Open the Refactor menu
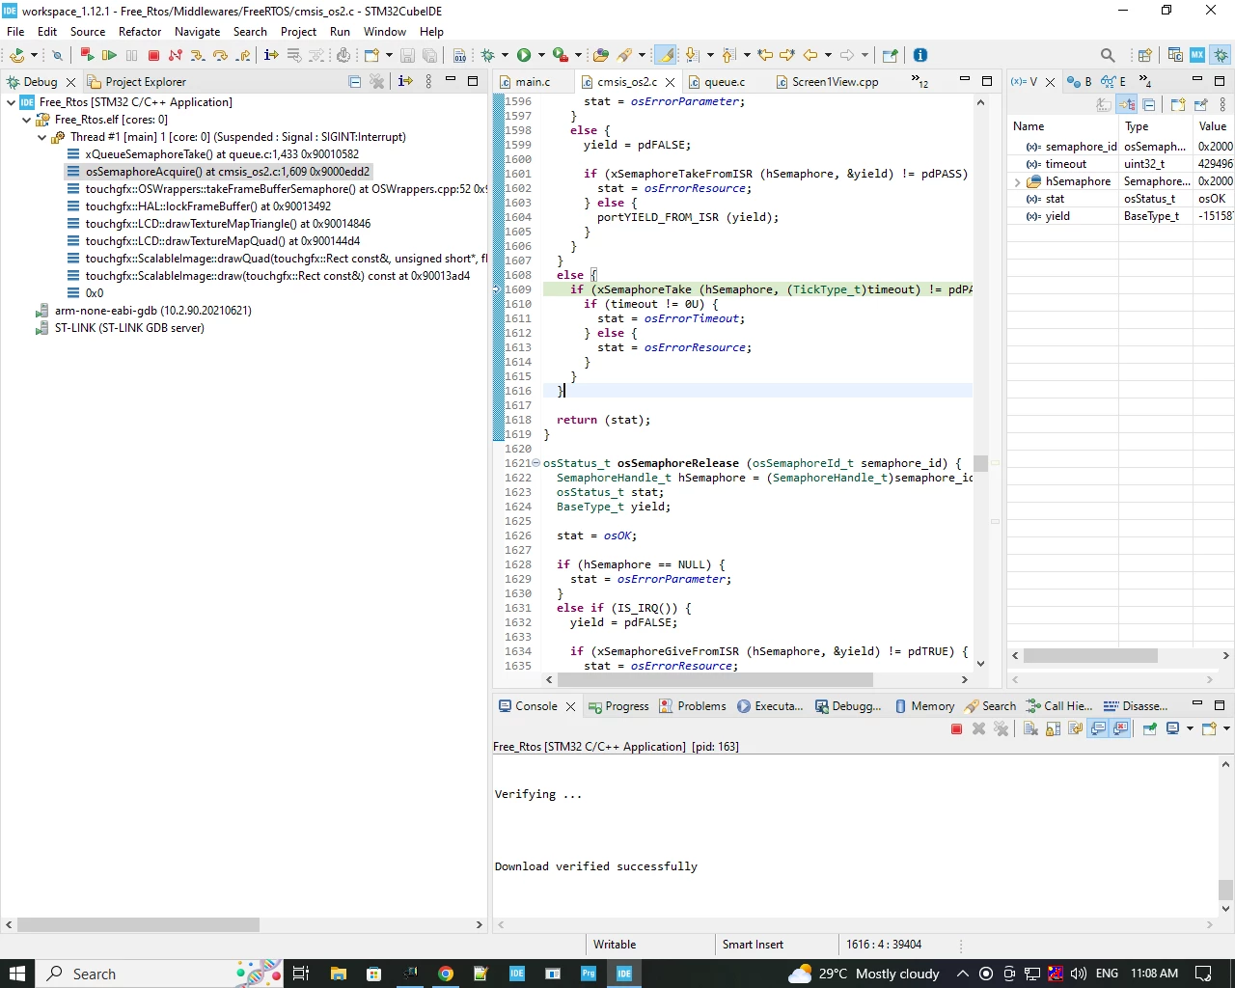This screenshot has width=1235, height=988. click(x=140, y=31)
